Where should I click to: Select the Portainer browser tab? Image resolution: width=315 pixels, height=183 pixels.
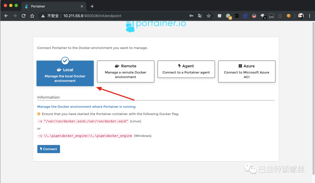pyautogui.click(x=54, y=6)
